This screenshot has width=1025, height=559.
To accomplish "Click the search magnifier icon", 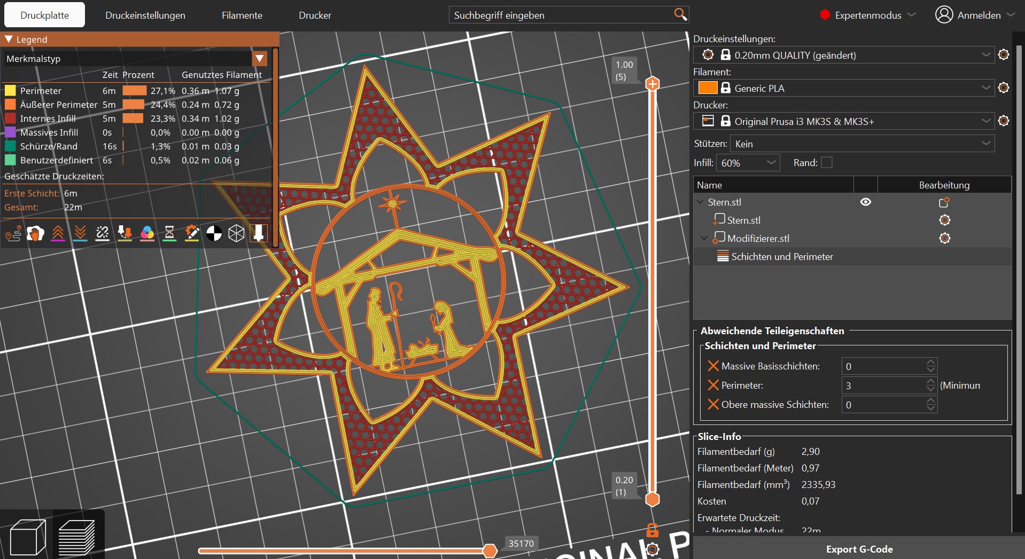I will tap(680, 14).
